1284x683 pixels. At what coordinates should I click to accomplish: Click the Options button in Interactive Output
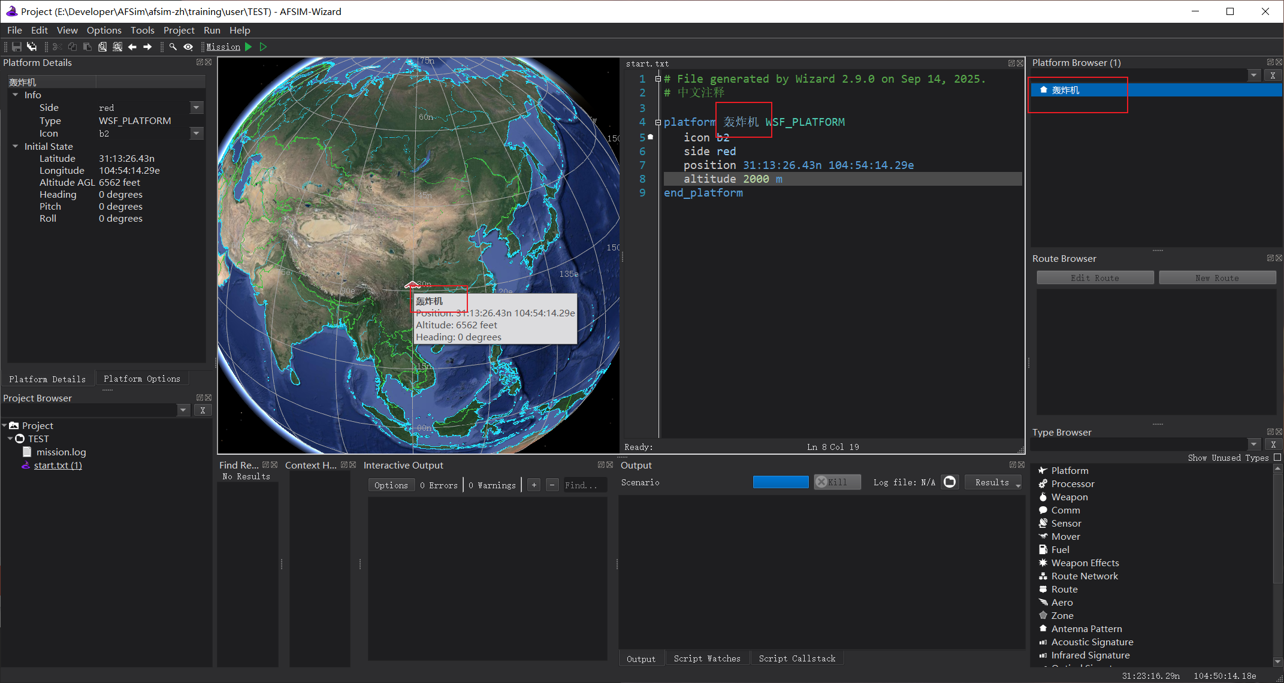pos(391,485)
